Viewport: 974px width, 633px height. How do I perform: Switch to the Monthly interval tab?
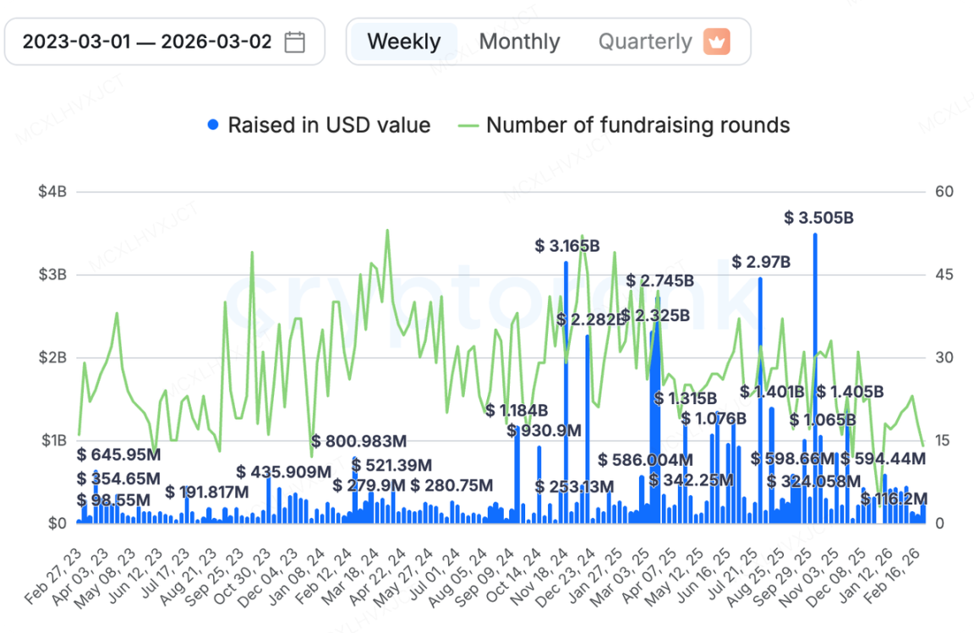coord(519,41)
